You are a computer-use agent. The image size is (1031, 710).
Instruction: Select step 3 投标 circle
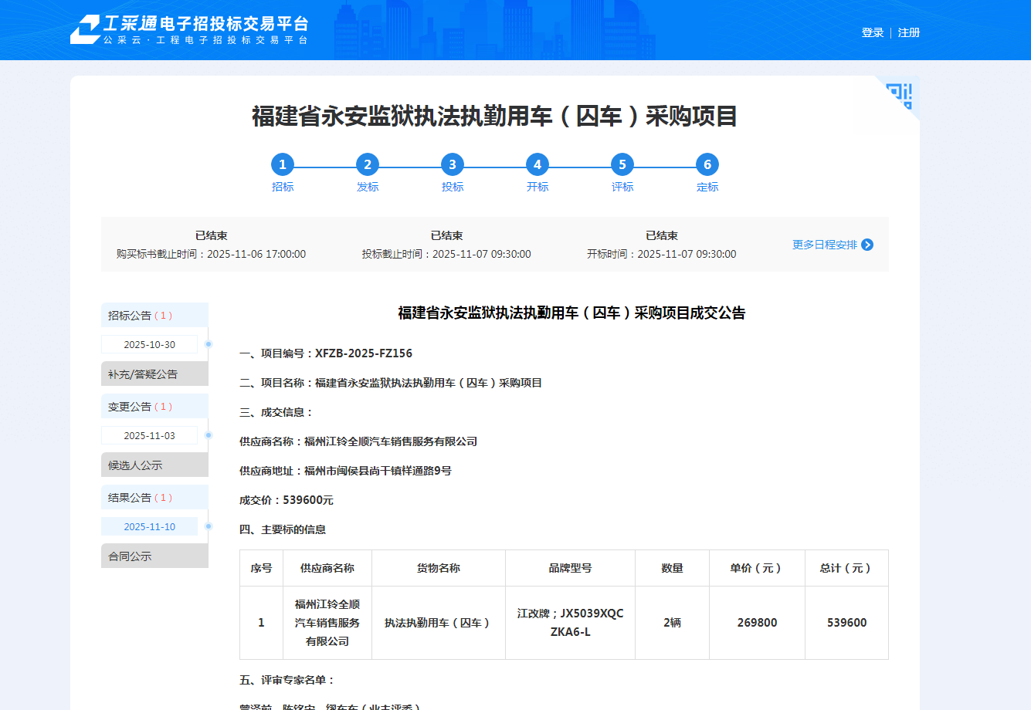coord(453,164)
